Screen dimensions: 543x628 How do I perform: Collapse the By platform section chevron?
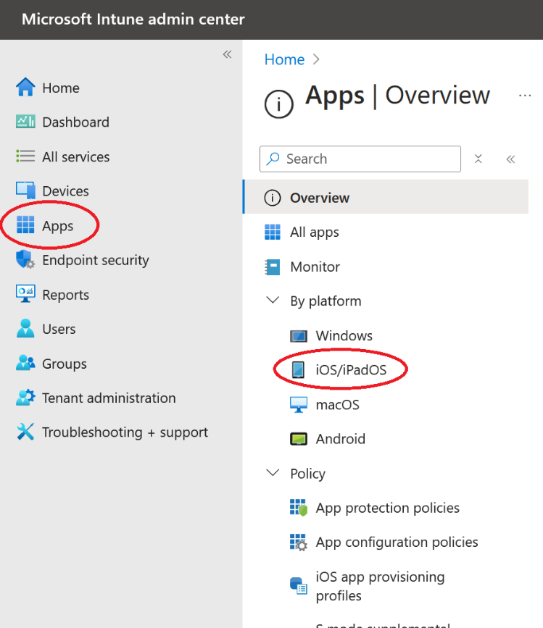pyautogui.click(x=273, y=300)
